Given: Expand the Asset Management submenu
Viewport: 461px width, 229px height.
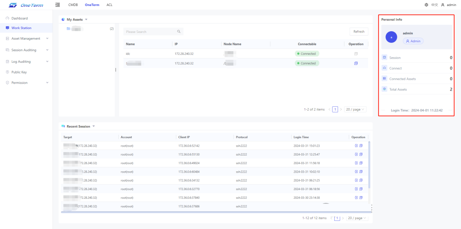Looking at the screenshot, I should coord(47,38).
